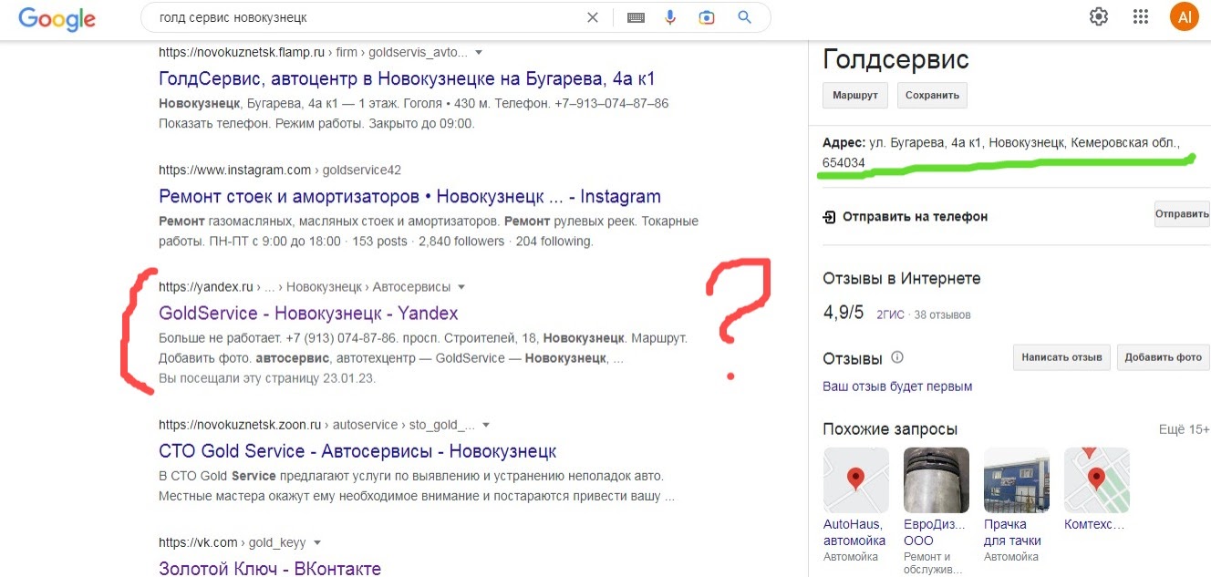Click the novokuznetsk.zoon.ru URL text
The width and height of the screenshot is (1211, 577).
click(240, 425)
